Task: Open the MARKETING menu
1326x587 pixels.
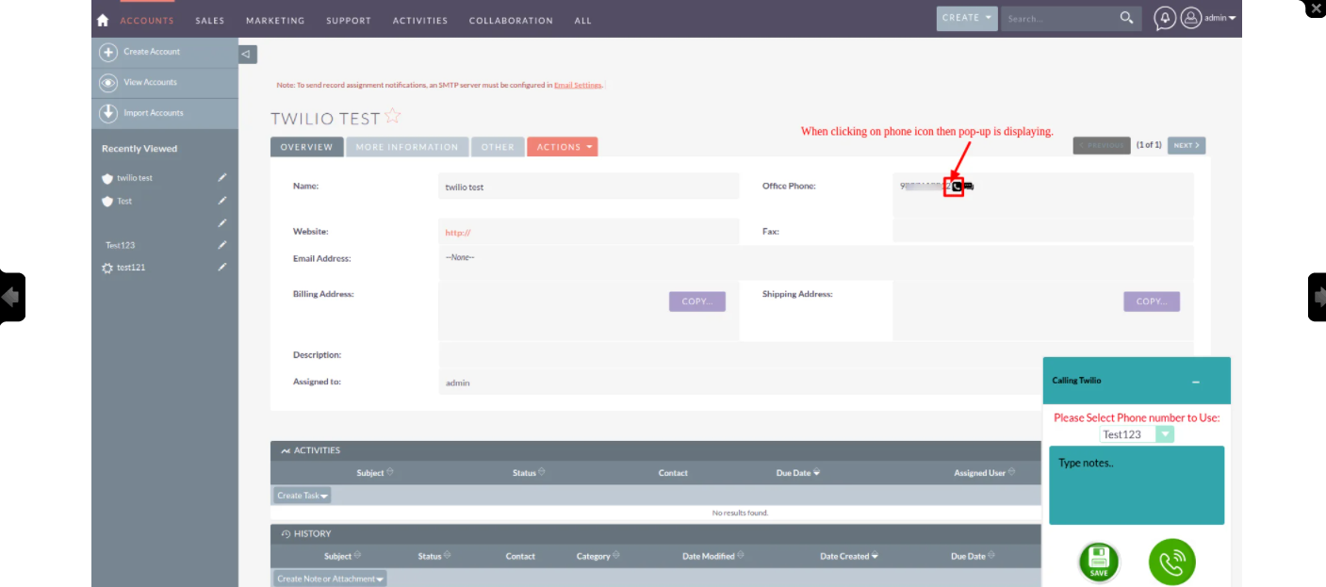Action: pyautogui.click(x=275, y=21)
